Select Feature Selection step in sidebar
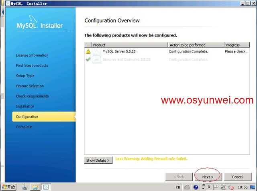This screenshot has height=191, width=257. (x=30, y=86)
